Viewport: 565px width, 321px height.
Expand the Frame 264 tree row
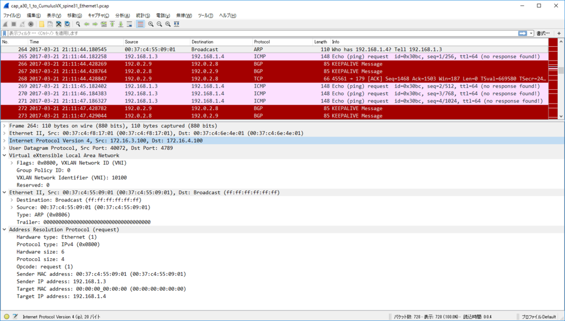point(4,126)
